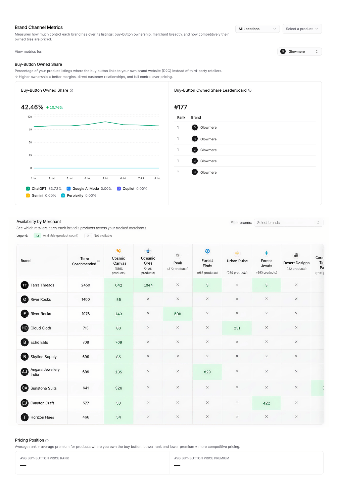
Task: Click the HO avatar for Cloud Cloth
Action: tap(25, 328)
